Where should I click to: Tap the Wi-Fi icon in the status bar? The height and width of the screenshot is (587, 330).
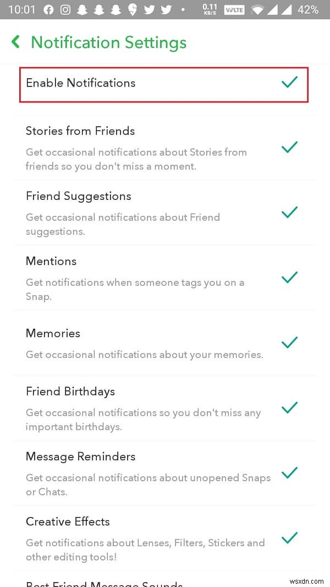[256, 9]
